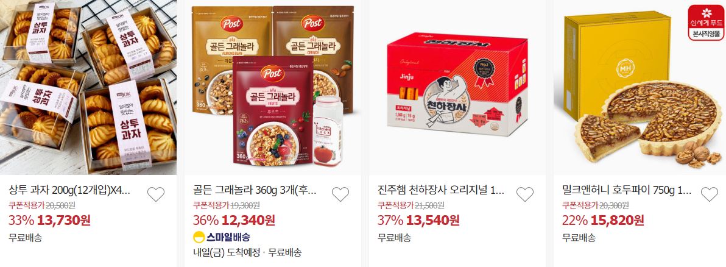Click the Post granola bags product image
Screen dimensions: 726x267
273,87
